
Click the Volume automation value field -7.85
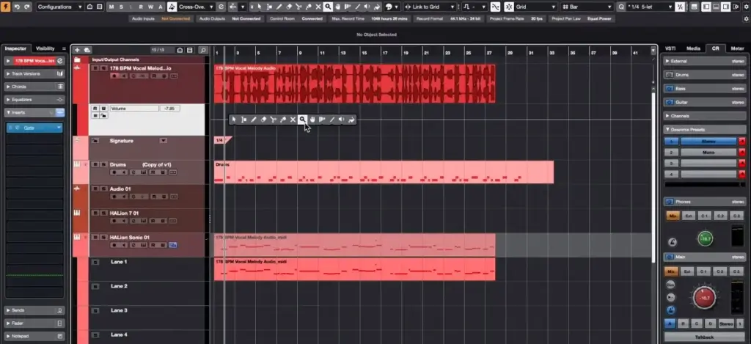tap(169, 109)
